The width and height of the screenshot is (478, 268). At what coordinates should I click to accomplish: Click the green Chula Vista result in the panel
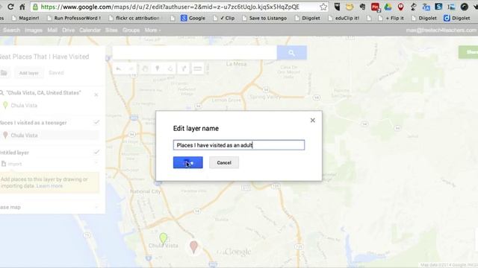point(24,106)
